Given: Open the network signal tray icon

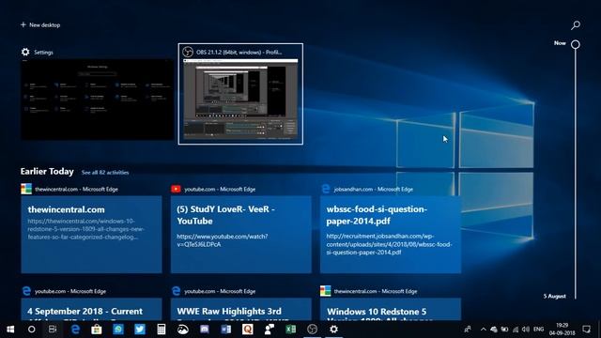Looking at the screenshot, I should (x=516, y=330).
